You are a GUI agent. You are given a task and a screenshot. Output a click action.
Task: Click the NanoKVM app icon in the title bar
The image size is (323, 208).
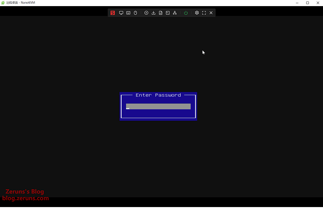pos(3,3)
